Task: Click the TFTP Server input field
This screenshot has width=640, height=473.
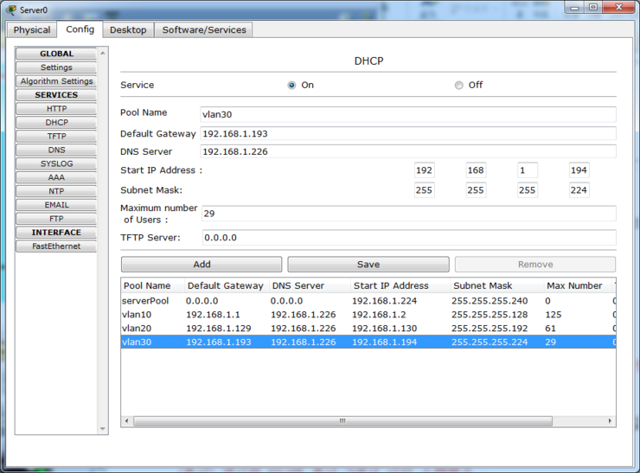Action: (409, 238)
